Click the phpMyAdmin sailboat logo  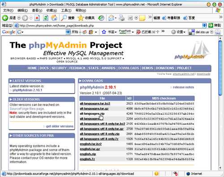pyautogui.click(x=193, y=50)
